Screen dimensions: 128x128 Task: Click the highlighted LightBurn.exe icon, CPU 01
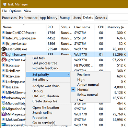pyautogui.click(x=3, y=54)
